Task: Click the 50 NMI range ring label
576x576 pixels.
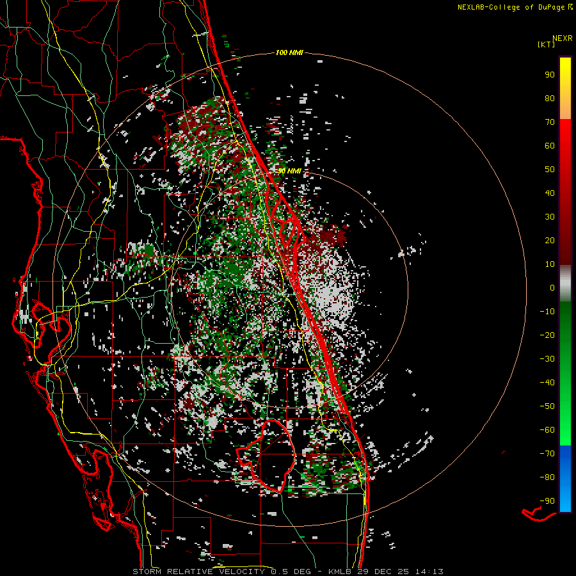Action: click(289, 171)
